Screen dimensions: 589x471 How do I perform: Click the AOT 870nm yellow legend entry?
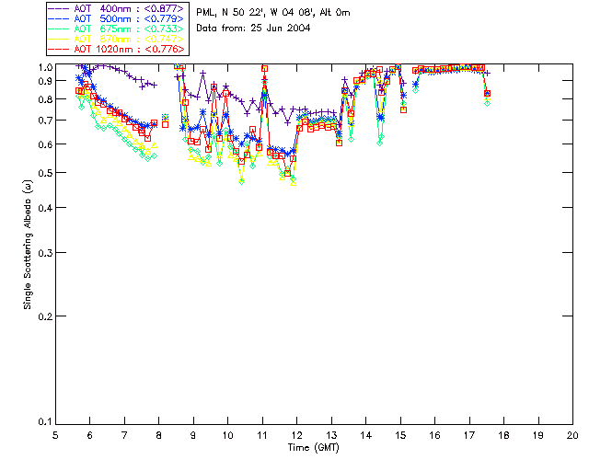coord(117,39)
